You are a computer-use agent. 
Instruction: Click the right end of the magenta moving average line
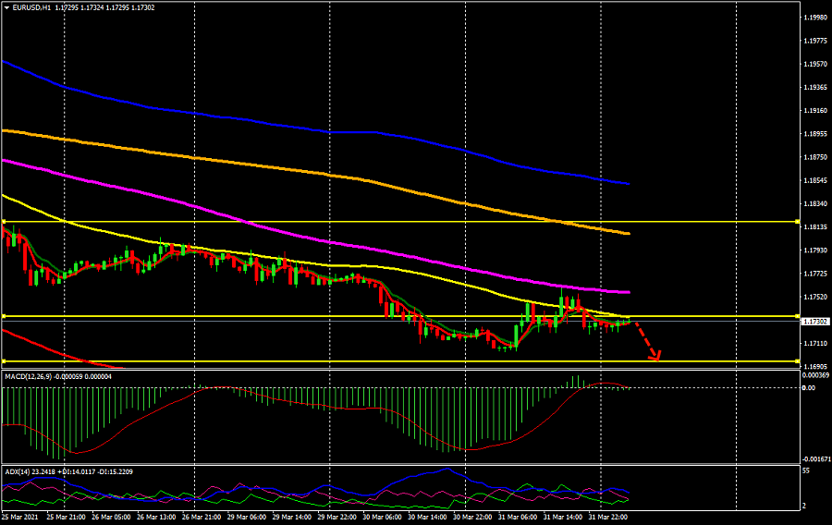(629, 292)
